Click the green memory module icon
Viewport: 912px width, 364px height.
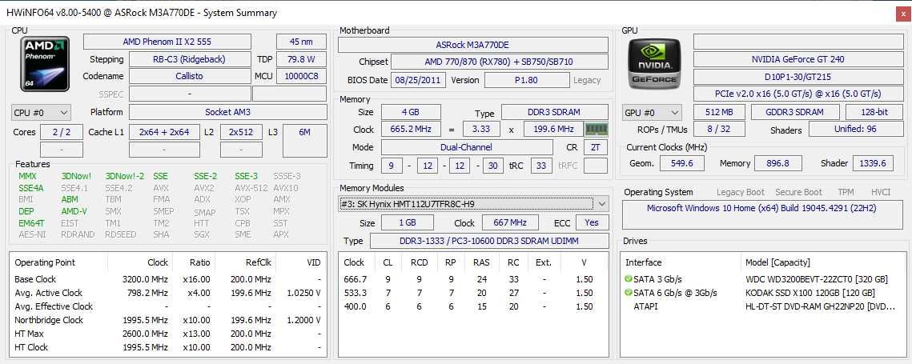[596, 129]
